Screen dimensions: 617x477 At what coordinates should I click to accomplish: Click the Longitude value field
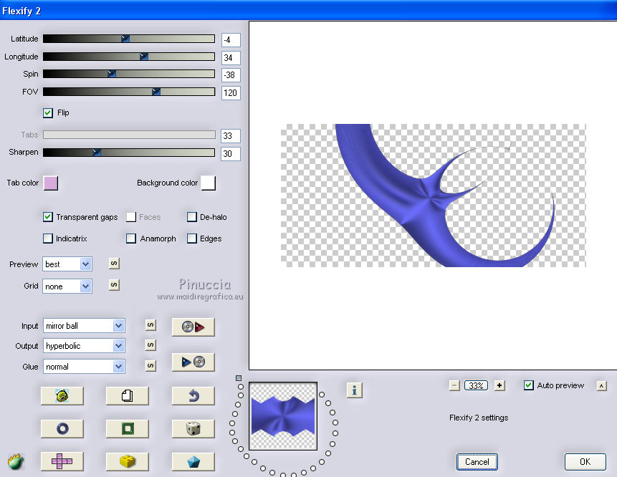coord(231,58)
